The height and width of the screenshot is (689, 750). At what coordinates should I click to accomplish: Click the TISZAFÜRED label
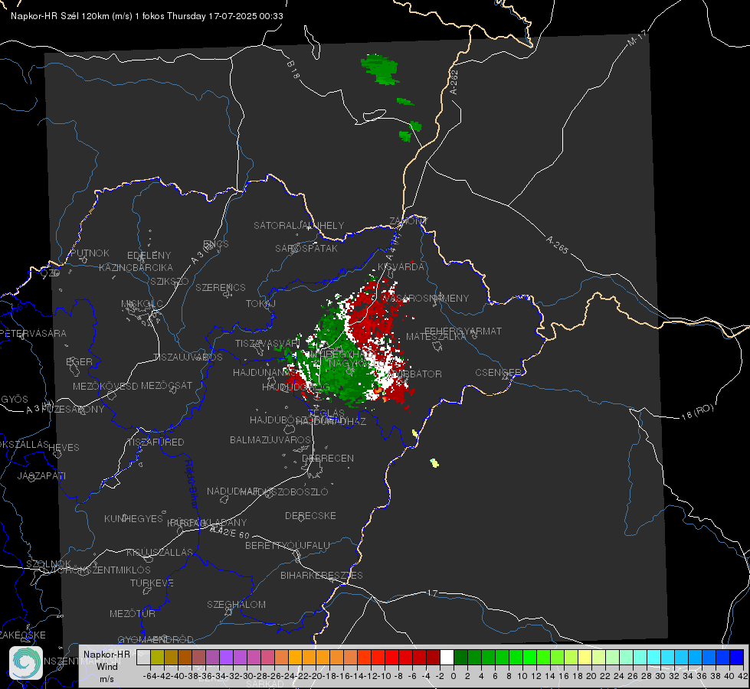[156, 442]
